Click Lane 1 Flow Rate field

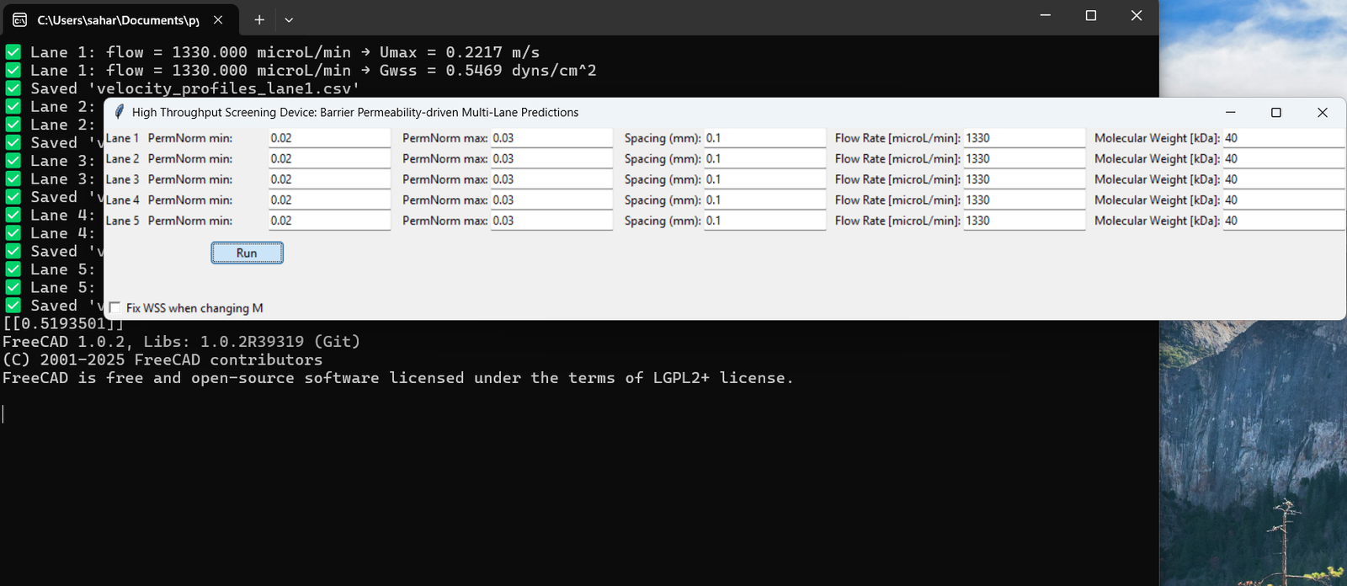pos(1024,138)
